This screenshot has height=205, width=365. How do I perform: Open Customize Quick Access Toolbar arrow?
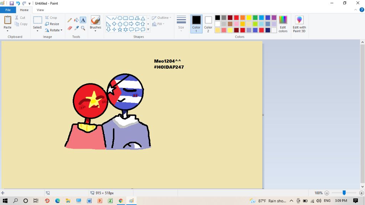(30, 4)
